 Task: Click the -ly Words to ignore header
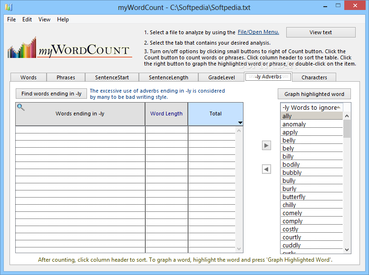[311, 107]
